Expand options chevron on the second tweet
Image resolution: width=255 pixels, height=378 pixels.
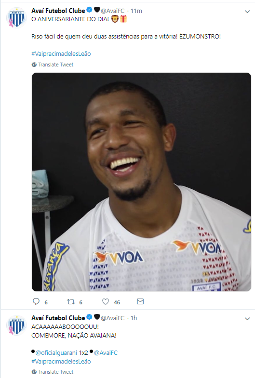(247, 319)
